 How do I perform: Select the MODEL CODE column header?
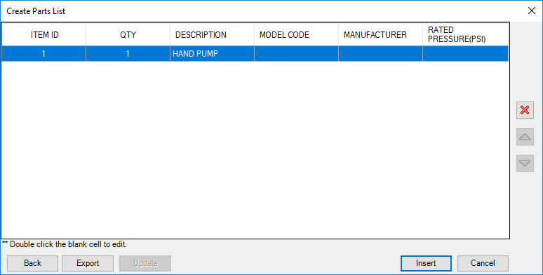click(296, 34)
